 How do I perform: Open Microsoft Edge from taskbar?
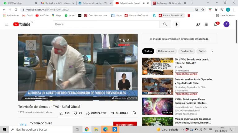pyautogui.click(x=105, y=129)
